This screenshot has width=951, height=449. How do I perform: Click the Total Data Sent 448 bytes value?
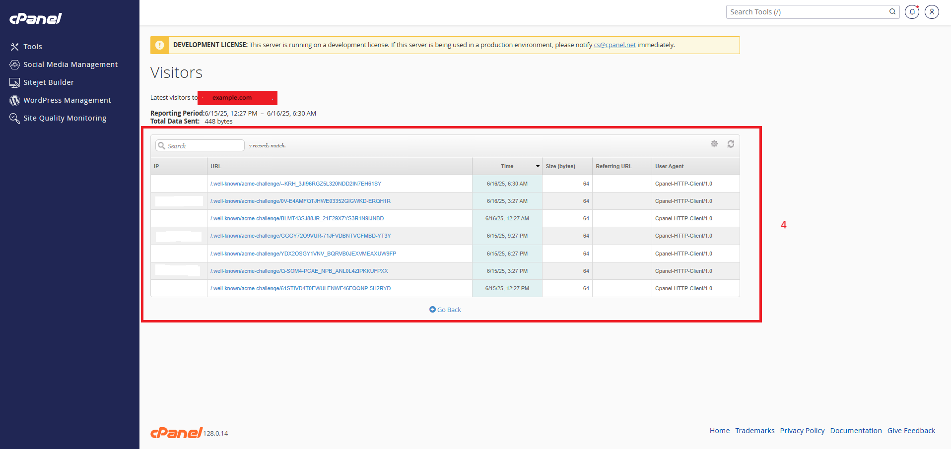pyautogui.click(x=218, y=121)
